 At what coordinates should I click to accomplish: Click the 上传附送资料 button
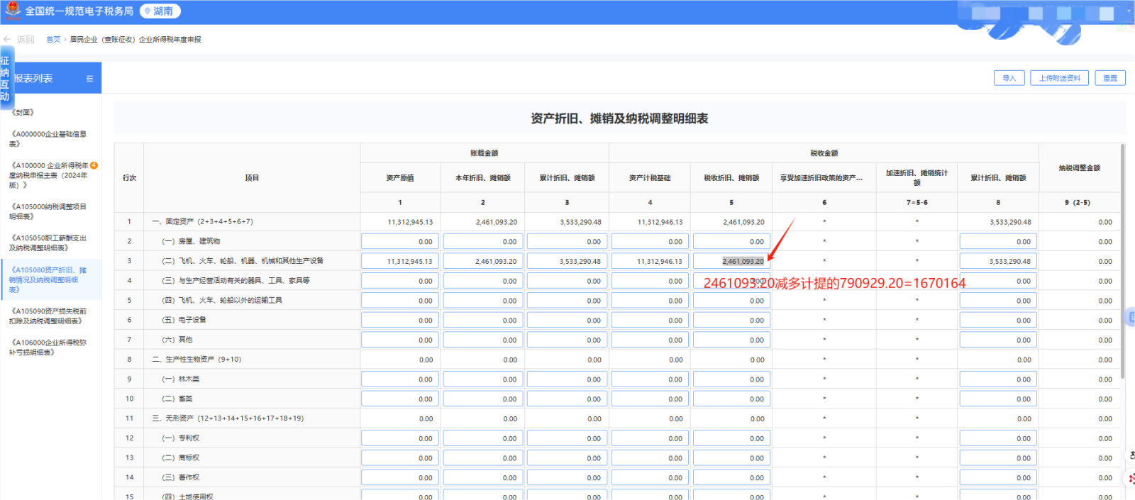pyautogui.click(x=1060, y=78)
